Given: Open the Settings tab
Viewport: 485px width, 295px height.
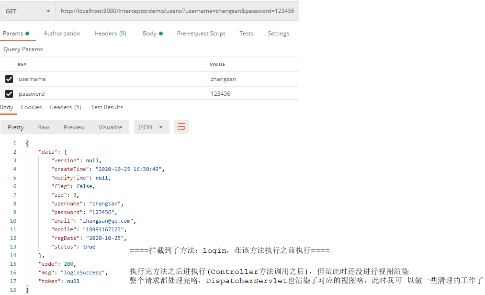Looking at the screenshot, I should click(278, 34).
